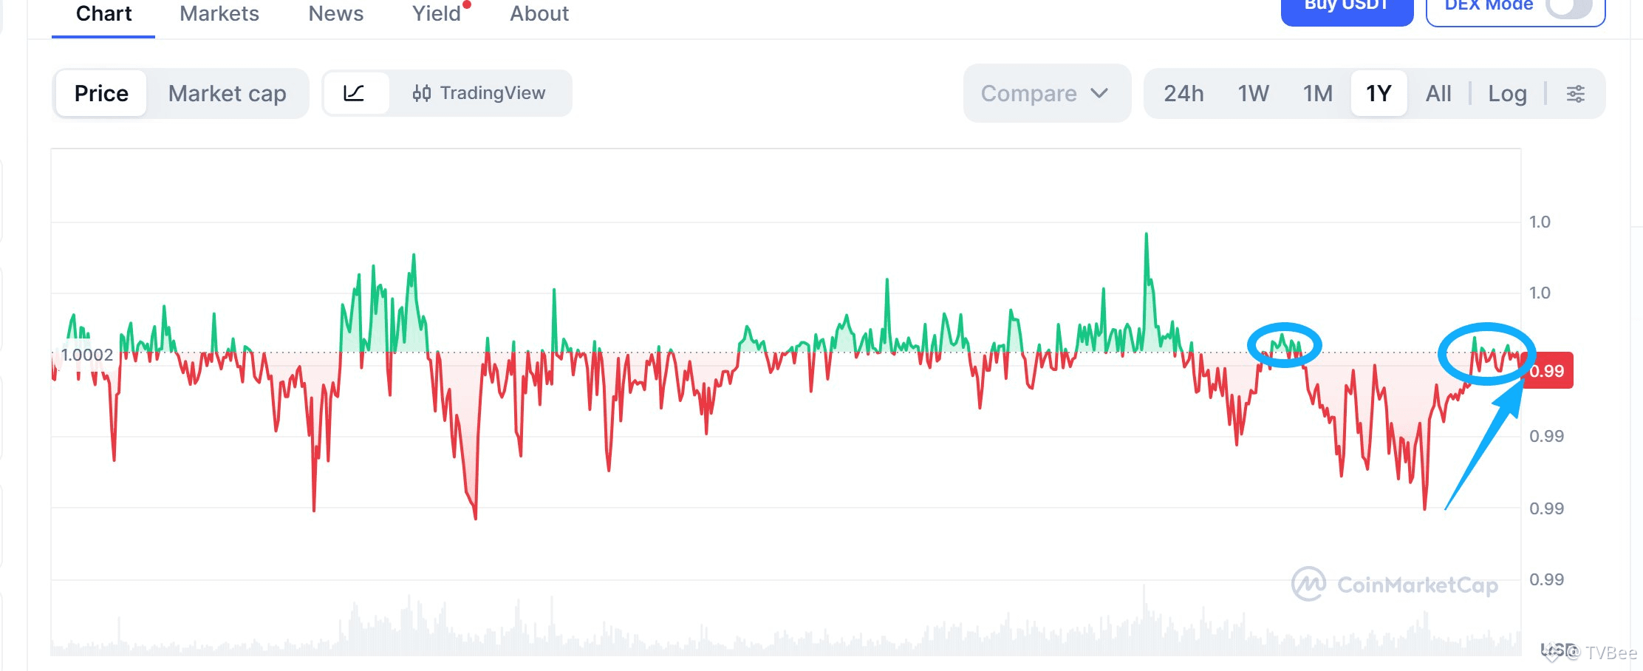This screenshot has width=1643, height=671.
Task: Expand Compare using the chevron arrow
Action: pyautogui.click(x=1099, y=94)
